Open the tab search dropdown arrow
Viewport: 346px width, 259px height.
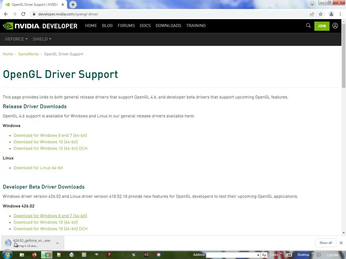(x=312, y=5)
